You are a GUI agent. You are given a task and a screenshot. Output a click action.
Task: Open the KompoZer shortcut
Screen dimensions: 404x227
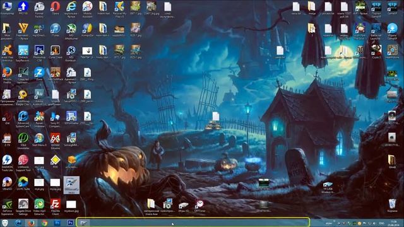[x=87, y=30]
